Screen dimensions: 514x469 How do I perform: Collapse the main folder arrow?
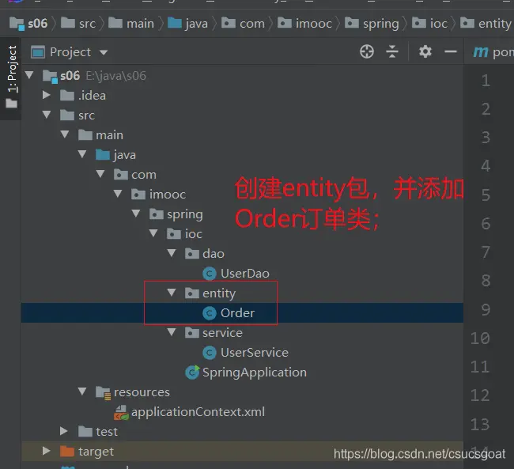[65, 134]
